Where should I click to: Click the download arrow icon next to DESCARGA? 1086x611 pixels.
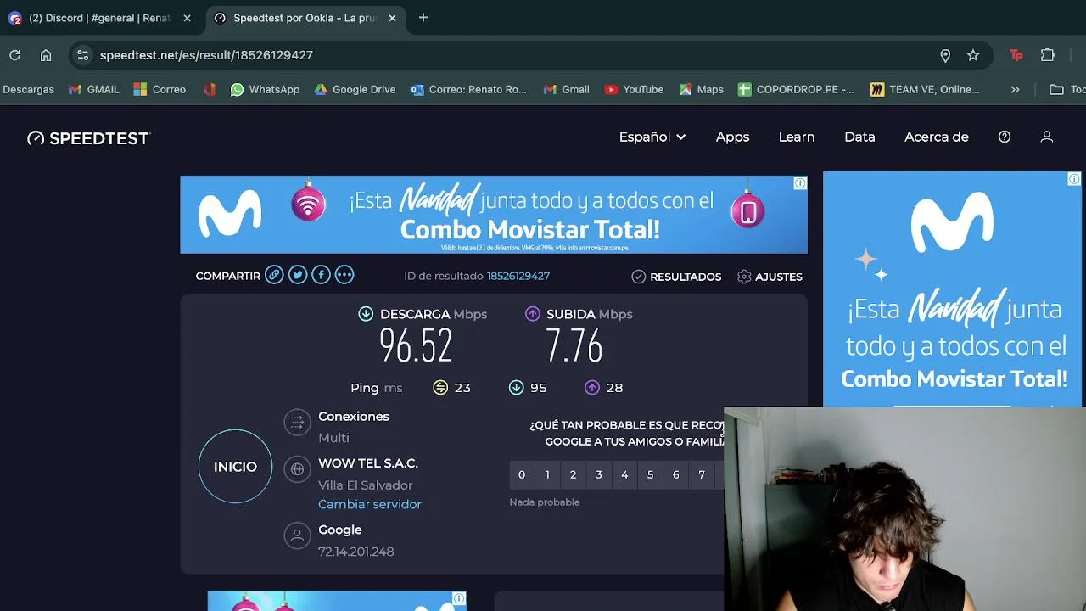click(366, 314)
